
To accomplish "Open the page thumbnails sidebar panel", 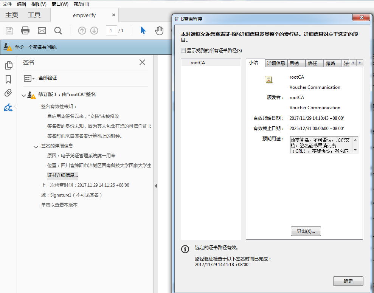I will tap(8, 65).
